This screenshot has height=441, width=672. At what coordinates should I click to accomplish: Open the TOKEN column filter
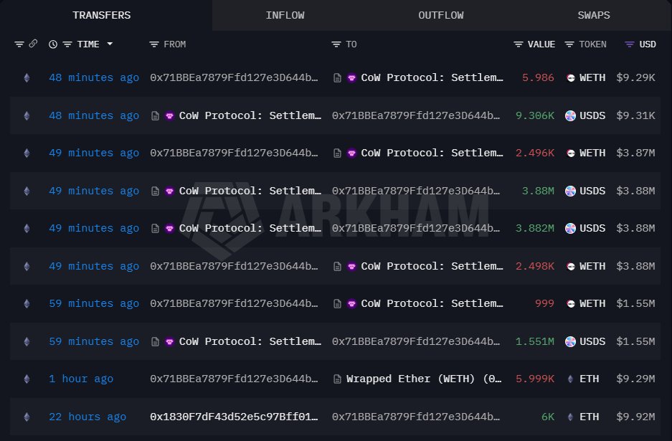[x=569, y=44]
